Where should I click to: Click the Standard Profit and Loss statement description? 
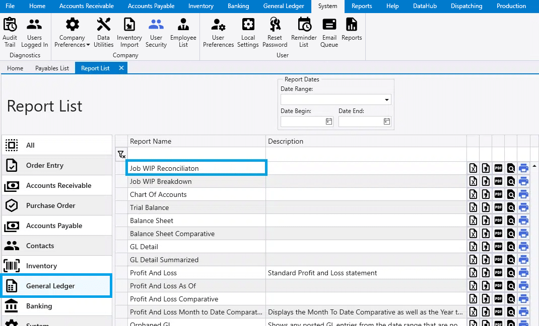click(322, 273)
